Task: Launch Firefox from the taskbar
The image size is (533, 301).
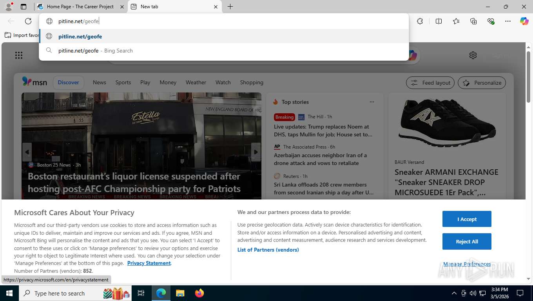Action: pyautogui.click(x=199, y=293)
